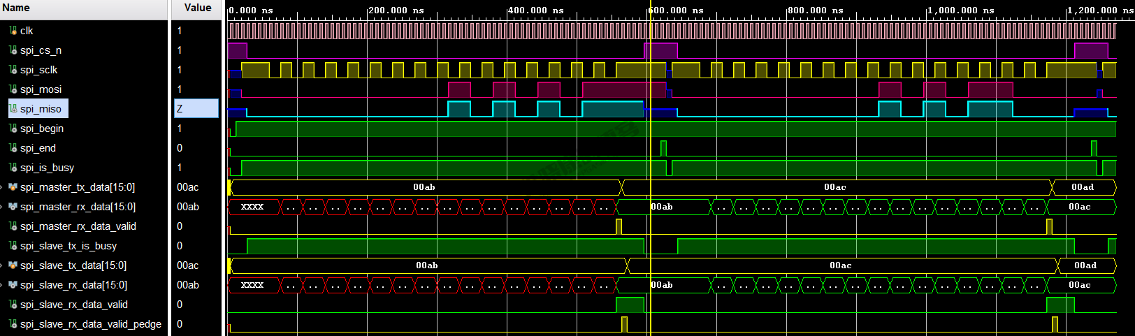Click the spi_sclk signal icon
The image size is (1135, 336).
point(13,70)
